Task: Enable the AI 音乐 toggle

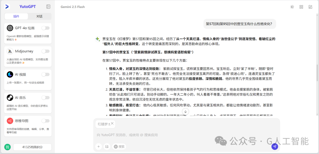Action: [x=45, y=97]
